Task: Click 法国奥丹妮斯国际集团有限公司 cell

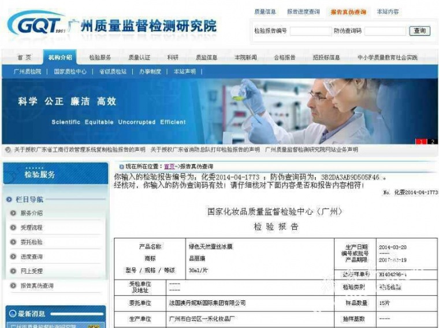Action: 207,303
